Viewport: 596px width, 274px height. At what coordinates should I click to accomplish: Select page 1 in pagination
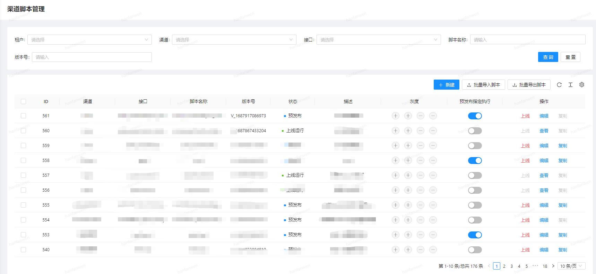click(497, 266)
